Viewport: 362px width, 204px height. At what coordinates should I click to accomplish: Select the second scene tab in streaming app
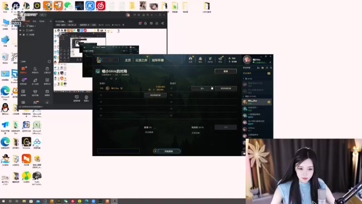click(x=34, y=21)
